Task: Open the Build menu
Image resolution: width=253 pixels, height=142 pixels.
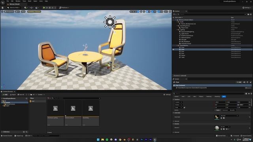Action: tap(30, 1)
